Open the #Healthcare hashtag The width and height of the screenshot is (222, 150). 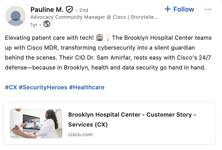87,87
